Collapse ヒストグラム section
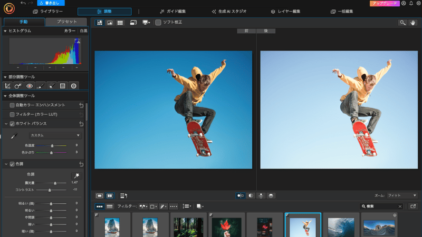 [5, 31]
